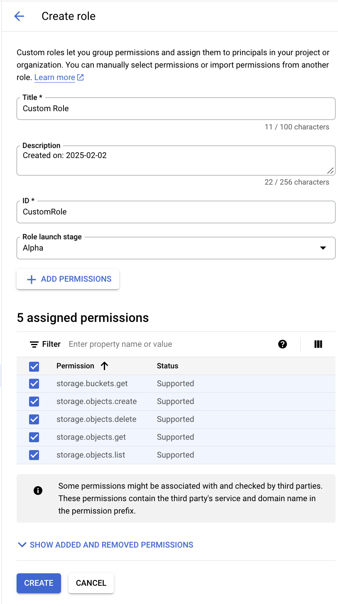338x604 pixels.
Task: Click the Add Permissions button
Action: [68, 279]
